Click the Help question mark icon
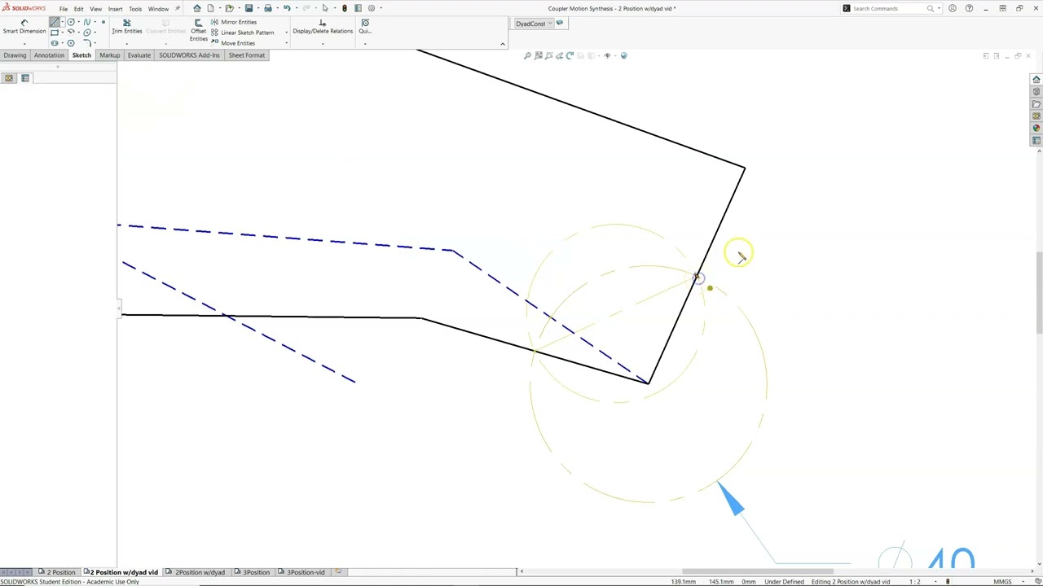Screen dimensions: 1043x586 pos(969,8)
